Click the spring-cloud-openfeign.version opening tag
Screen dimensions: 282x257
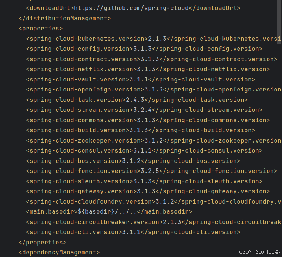pos(85,90)
